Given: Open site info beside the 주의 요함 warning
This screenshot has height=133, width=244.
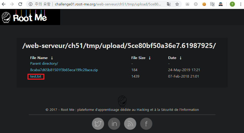Looking at the screenshot, I should pos(31,4).
